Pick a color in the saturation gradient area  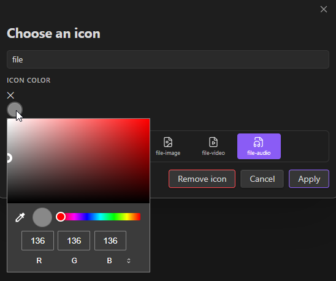coord(78,161)
